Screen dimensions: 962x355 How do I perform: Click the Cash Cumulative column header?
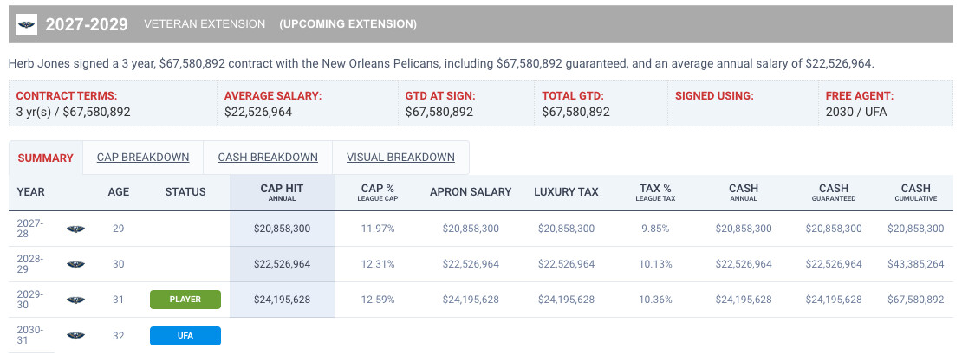[x=915, y=191]
